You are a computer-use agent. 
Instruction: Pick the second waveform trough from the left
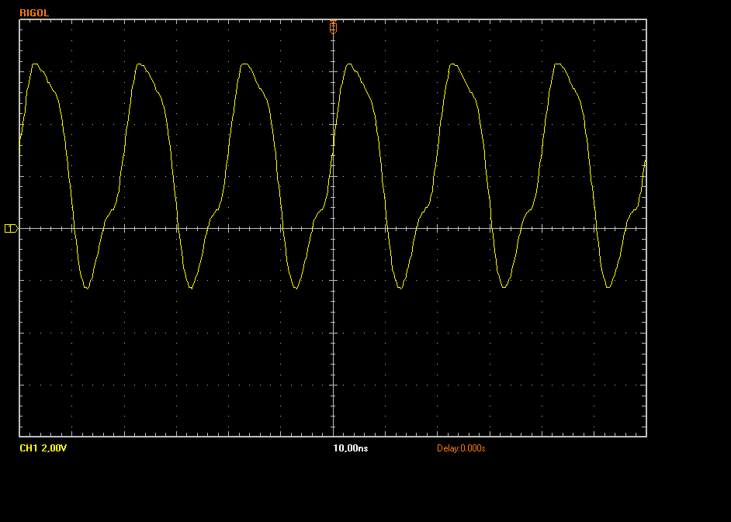point(191,288)
